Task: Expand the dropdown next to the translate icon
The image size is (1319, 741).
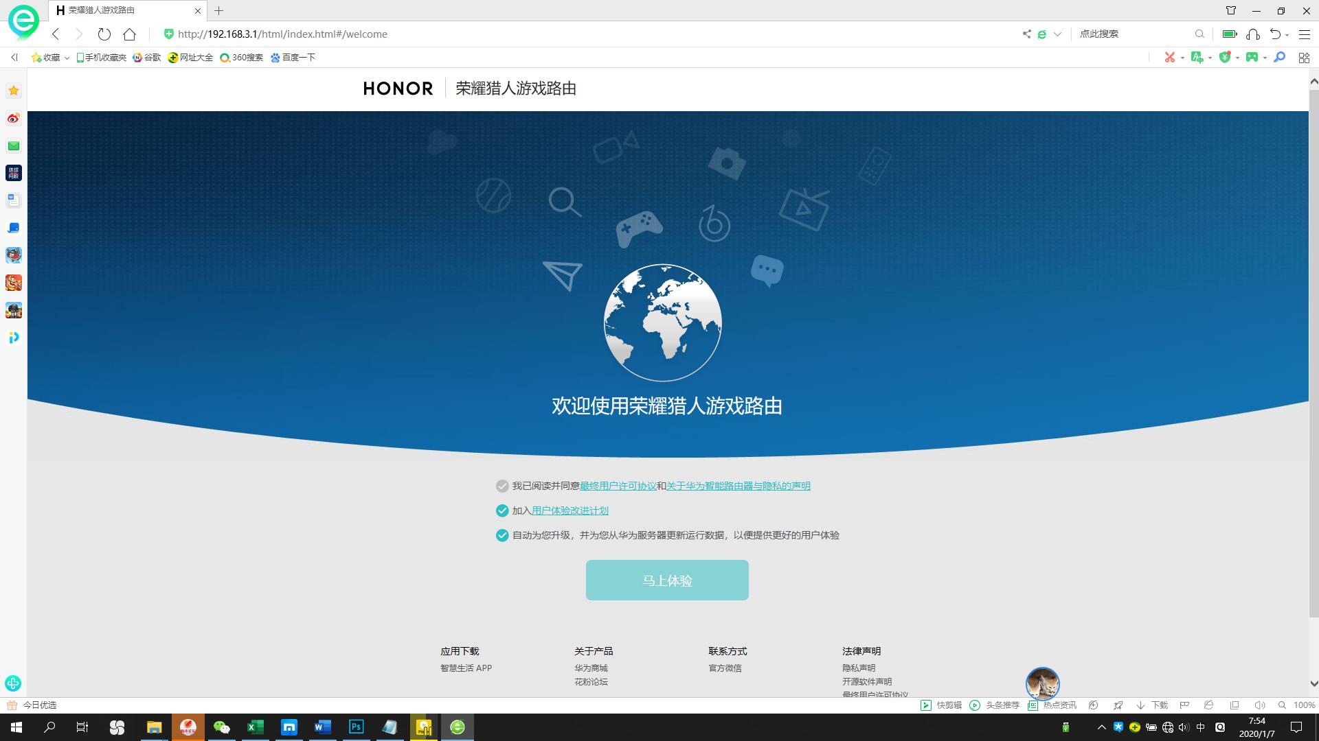Action: (1209, 58)
